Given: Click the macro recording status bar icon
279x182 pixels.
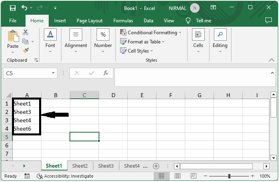Looking at the screenshot, I should coord(27,176).
